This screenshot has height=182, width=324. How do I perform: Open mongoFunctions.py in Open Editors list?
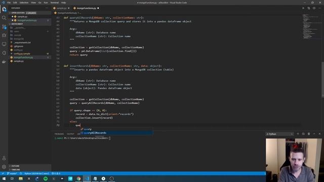[27, 20]
